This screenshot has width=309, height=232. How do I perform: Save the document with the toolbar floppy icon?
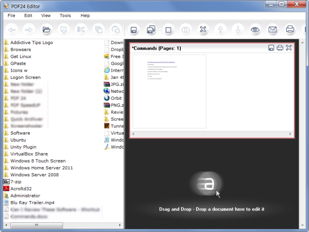point(133,30)
